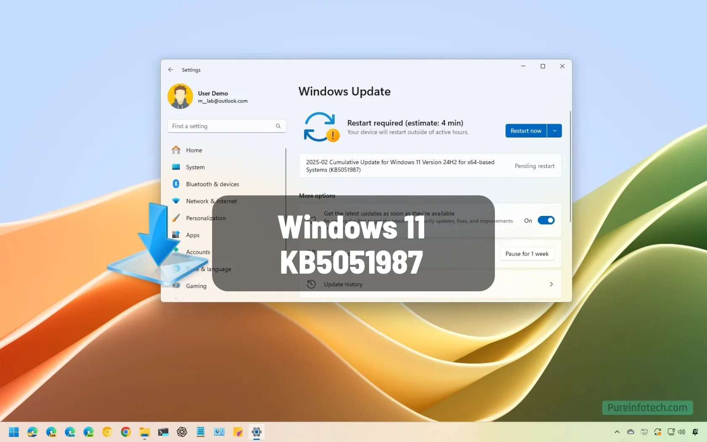The width and height of the screenshot is (707, 442).
Task: Click the Windows Update sync status icon
Action: pos(321,127)
